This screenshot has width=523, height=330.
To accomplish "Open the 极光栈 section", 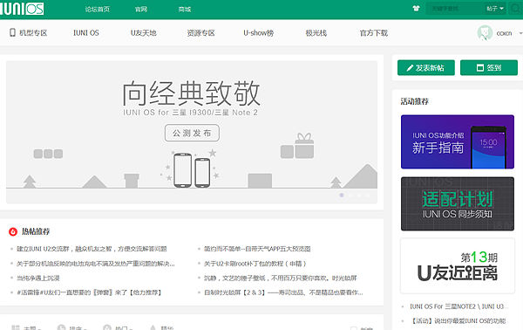I will coord(316,32).
